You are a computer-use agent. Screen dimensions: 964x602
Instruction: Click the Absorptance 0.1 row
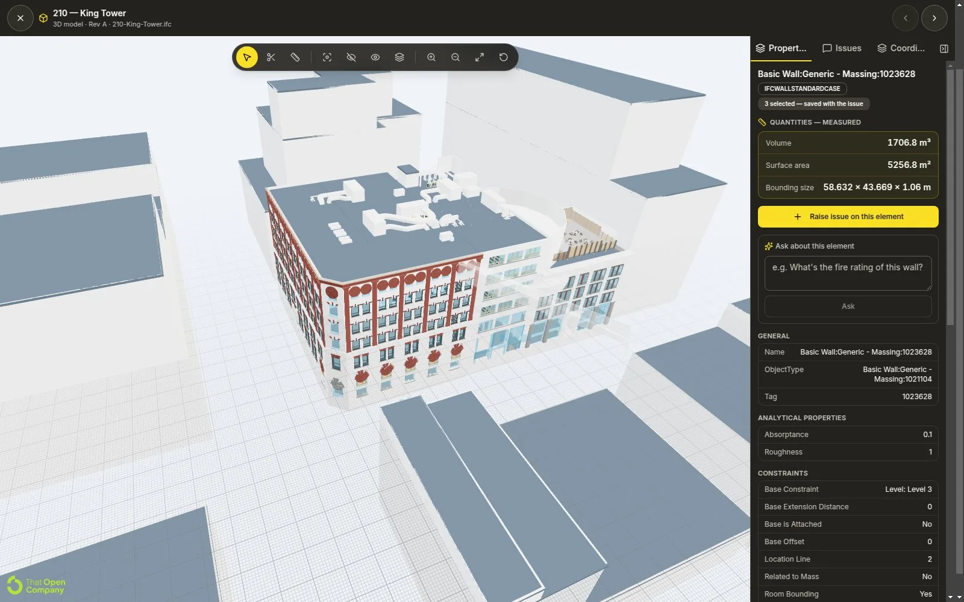click(848, 435)
